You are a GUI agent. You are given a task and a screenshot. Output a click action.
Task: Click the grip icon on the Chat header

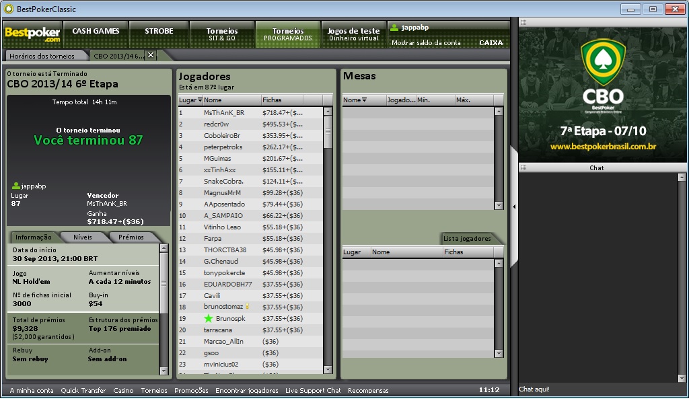click(523, 167)
